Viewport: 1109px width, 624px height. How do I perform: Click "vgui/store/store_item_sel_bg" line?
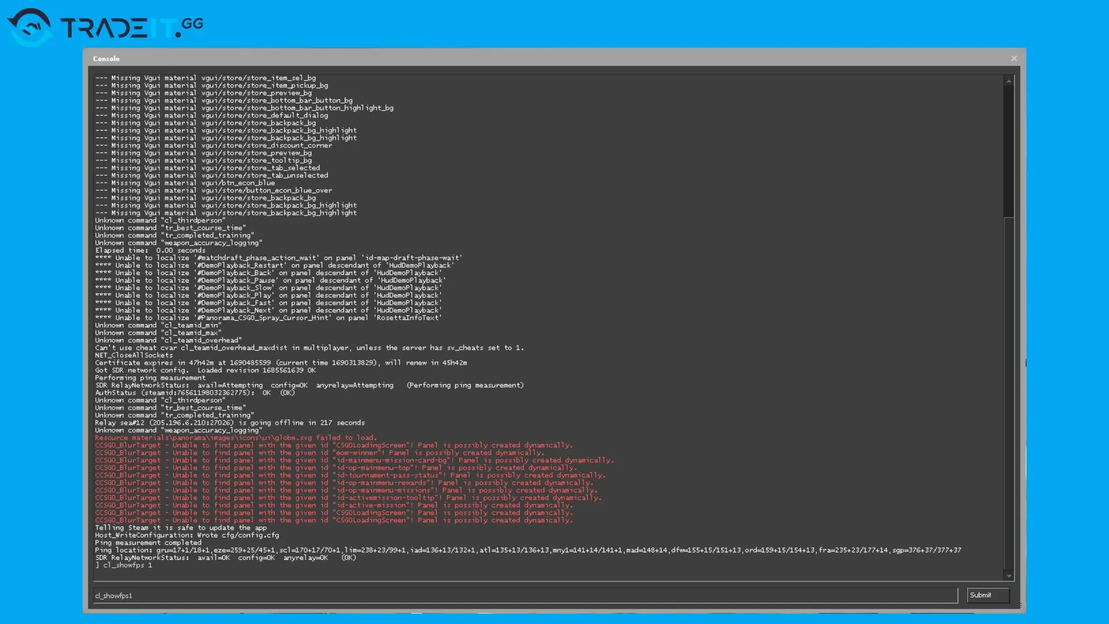coord(206,78)
